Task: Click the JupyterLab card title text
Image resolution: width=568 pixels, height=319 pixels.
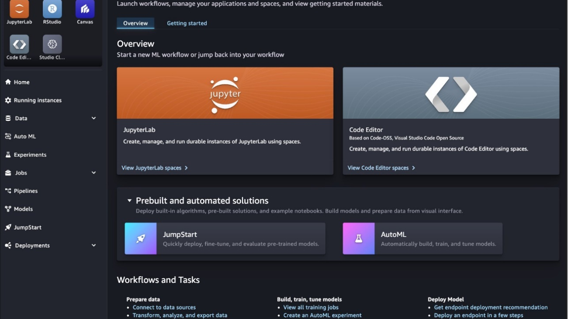Action: 139,130
